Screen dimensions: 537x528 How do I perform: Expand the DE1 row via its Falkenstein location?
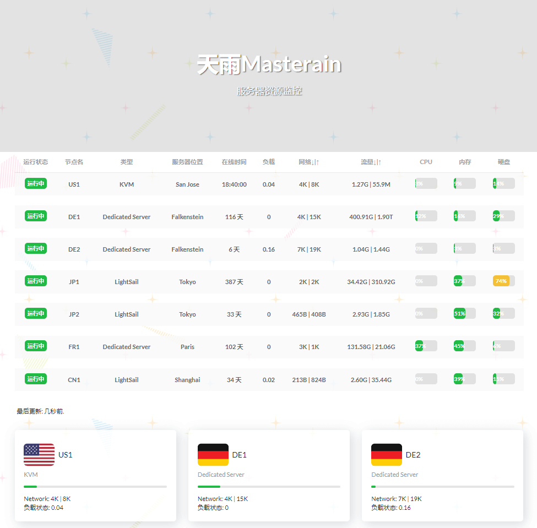(187, 217)
